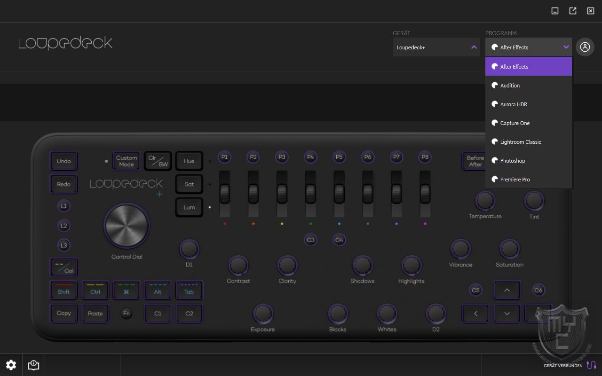602x376 pixels.
Task: Select the L2 round button
Action: pyautogui.click(x=63, y=226)
